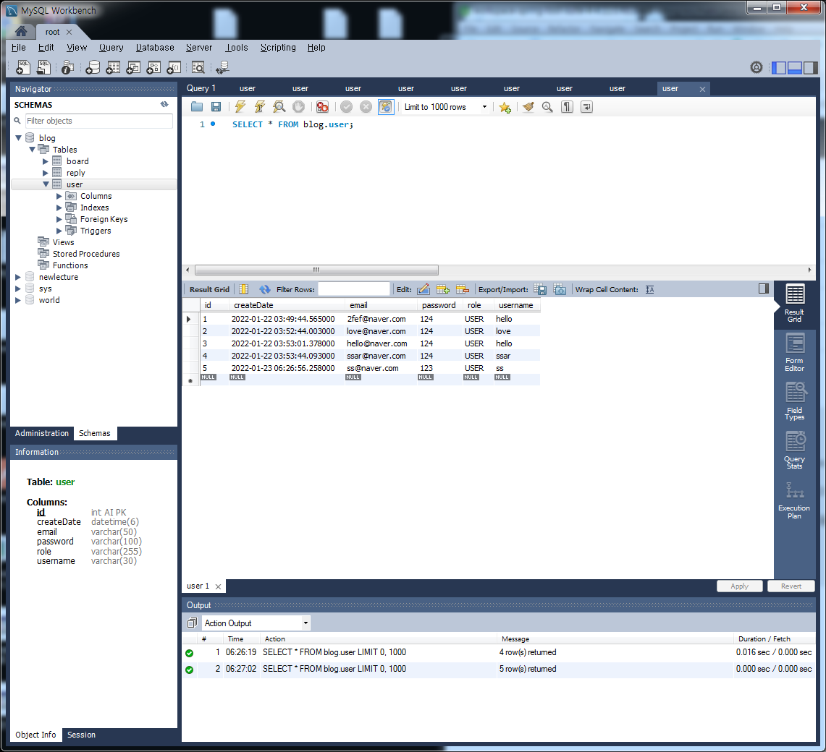This screenshot has width=826, height=752.
Task: Open the Field Types view
Action: 794,401
